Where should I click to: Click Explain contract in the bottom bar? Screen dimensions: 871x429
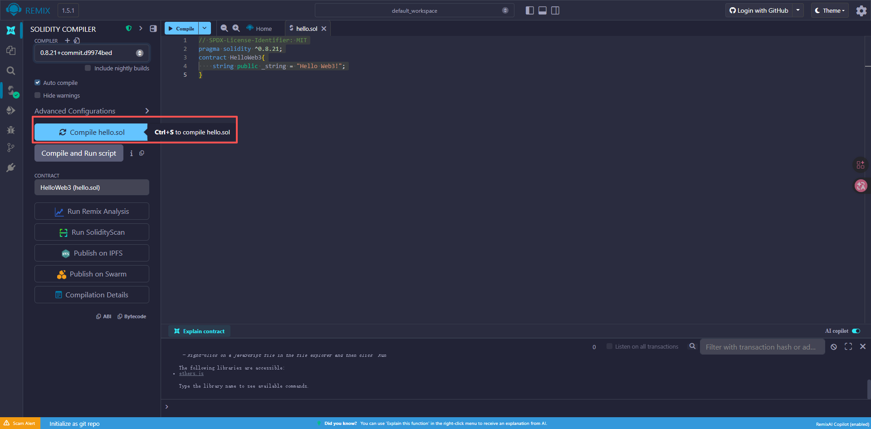coord(199,331)
